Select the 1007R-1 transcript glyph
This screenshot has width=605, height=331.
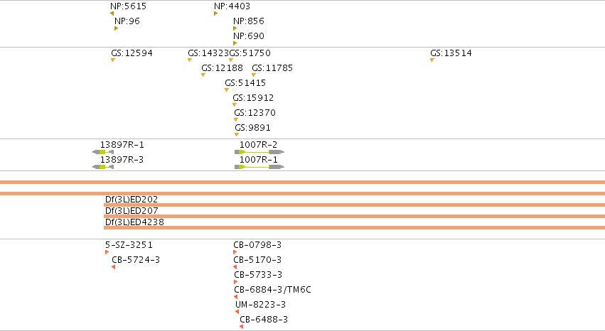click(259, 167)
